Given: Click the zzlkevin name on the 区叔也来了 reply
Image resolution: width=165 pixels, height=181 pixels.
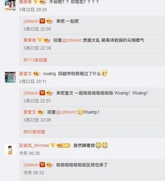Looking at the screenshot, I should pos(31,165).
